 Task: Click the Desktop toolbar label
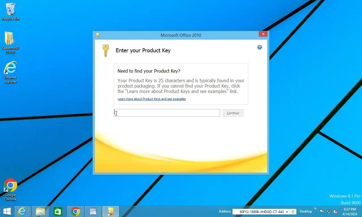(x=306, y=211)
